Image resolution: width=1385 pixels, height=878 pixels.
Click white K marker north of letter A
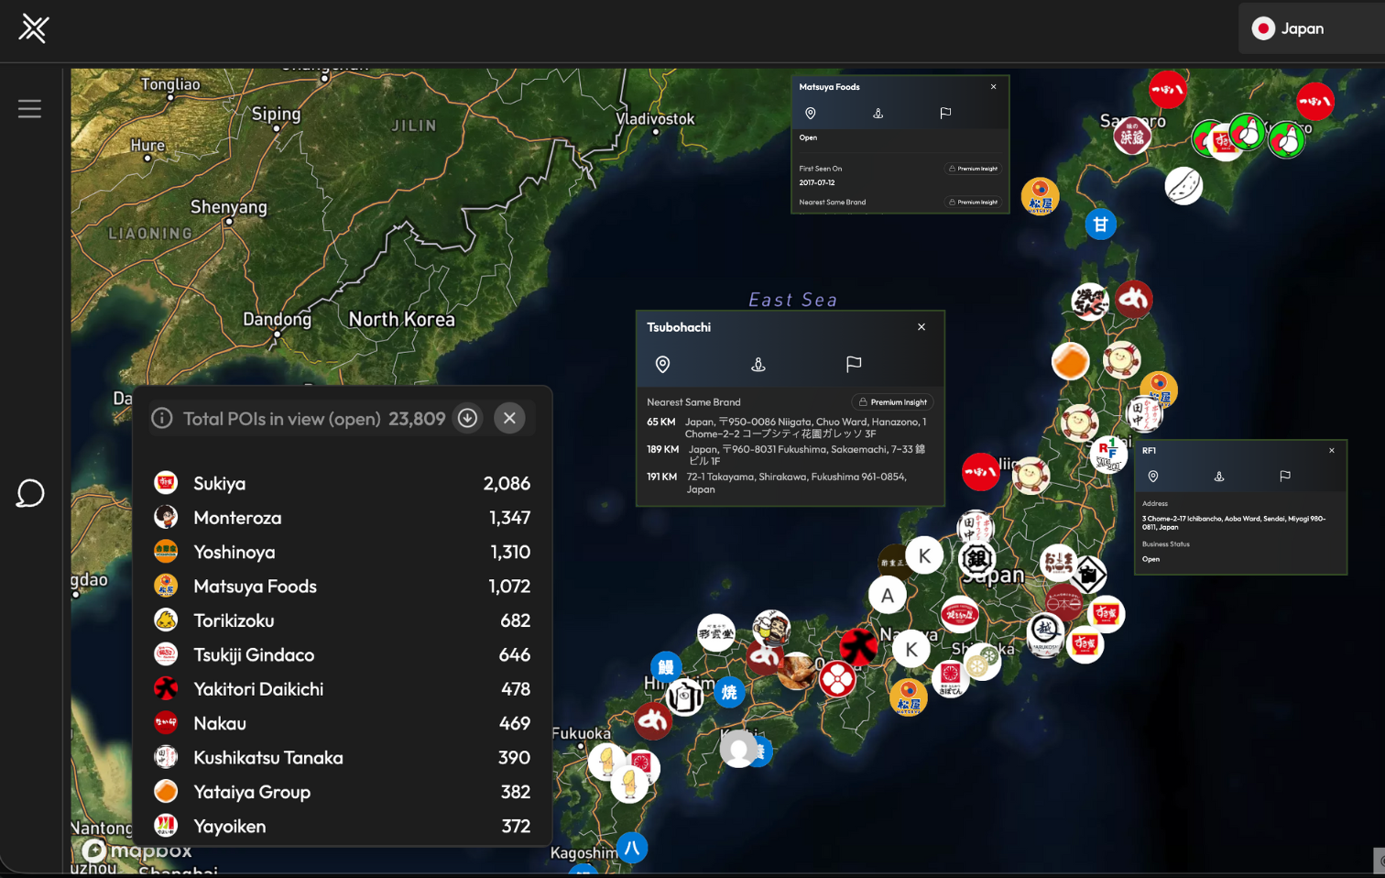point(924,555)
